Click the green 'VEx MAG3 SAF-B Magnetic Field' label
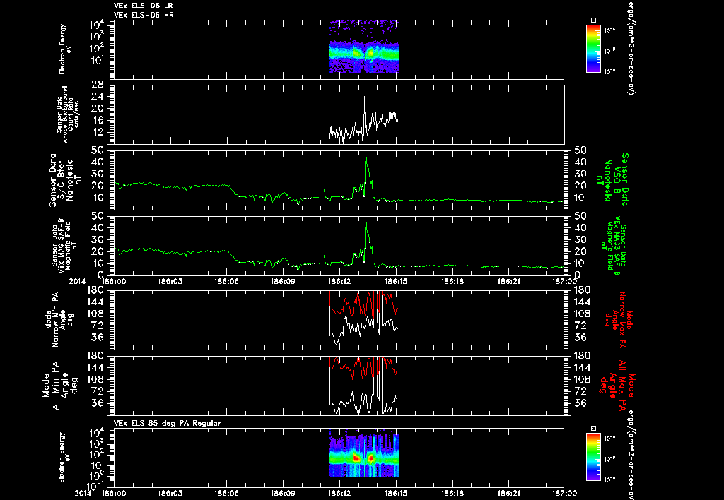The image size is (724, 500). (615, 246)
